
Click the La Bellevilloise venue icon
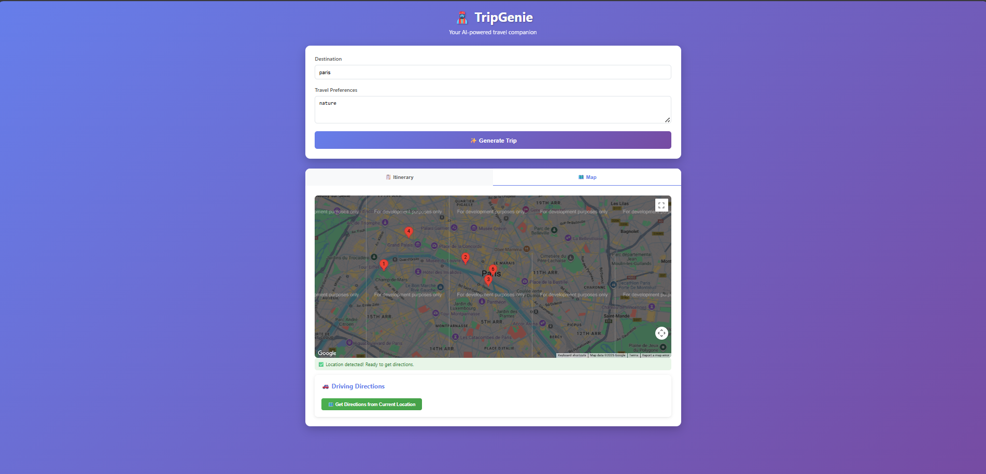coord(568,239)
